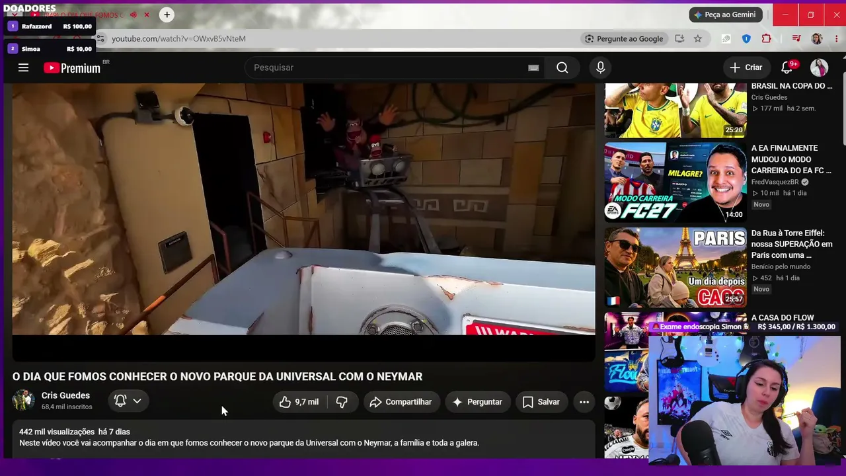Click the video title text about Neymar

pos(217,376)
